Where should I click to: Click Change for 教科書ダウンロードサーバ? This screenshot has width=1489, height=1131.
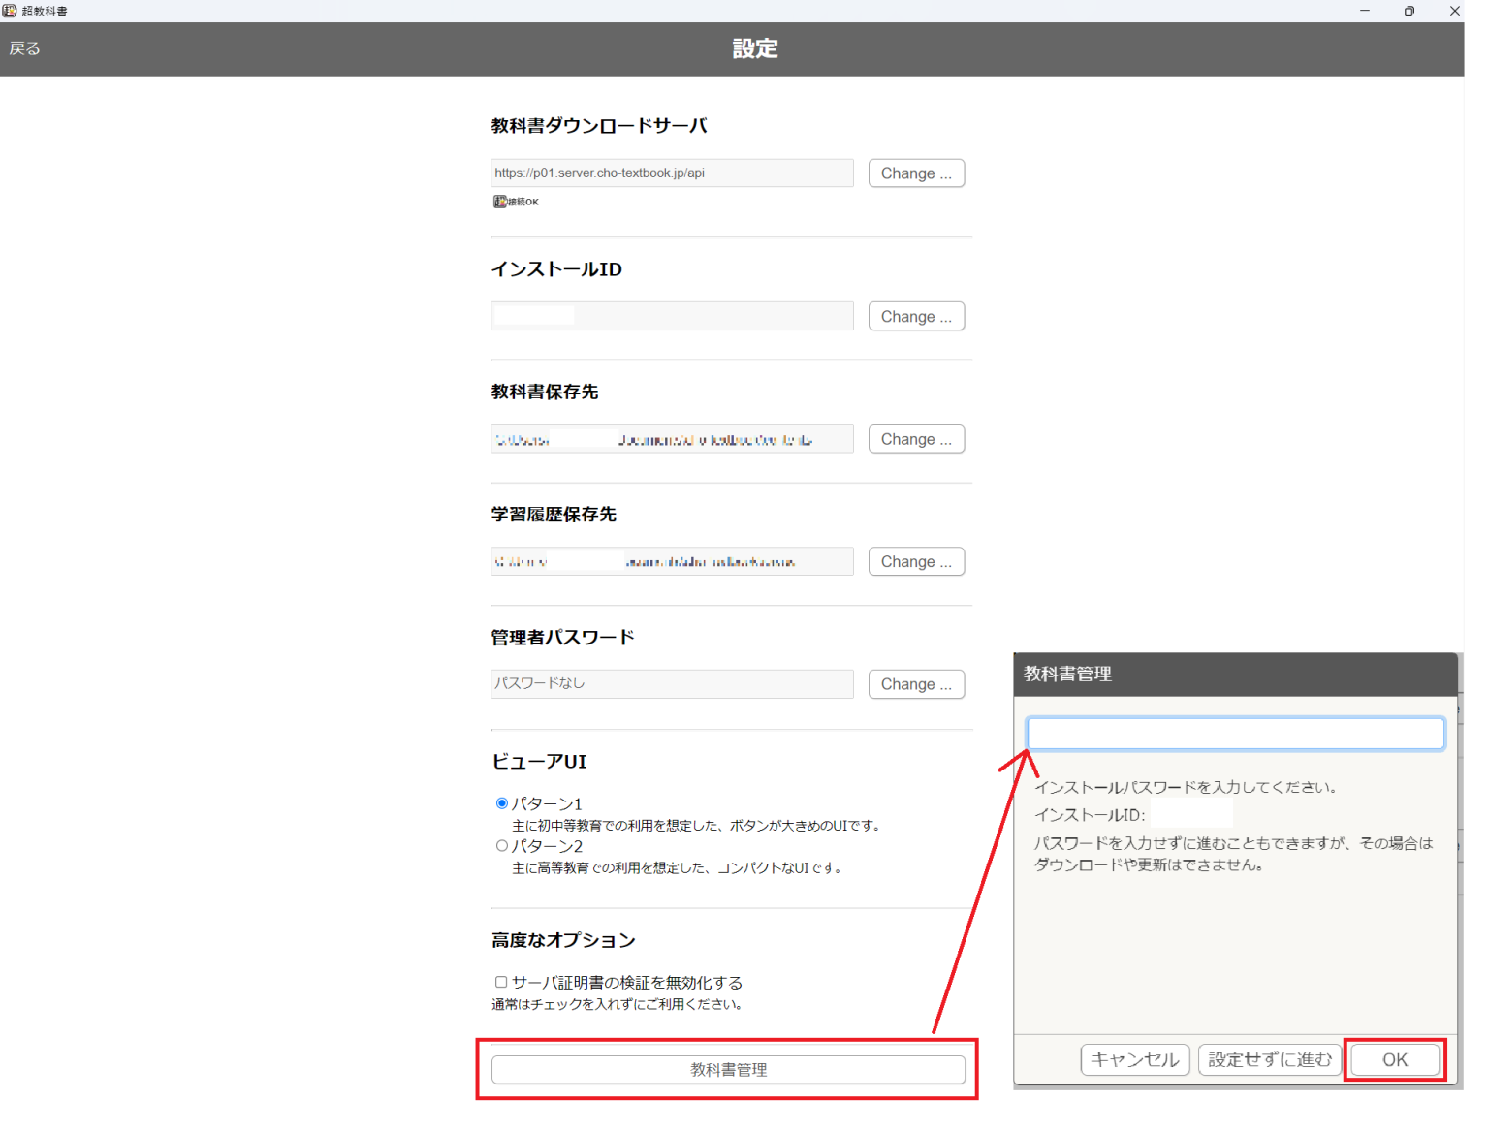tap(915, 173)
